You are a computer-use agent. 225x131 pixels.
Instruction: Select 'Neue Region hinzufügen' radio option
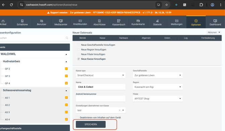[x=79, y=49]
